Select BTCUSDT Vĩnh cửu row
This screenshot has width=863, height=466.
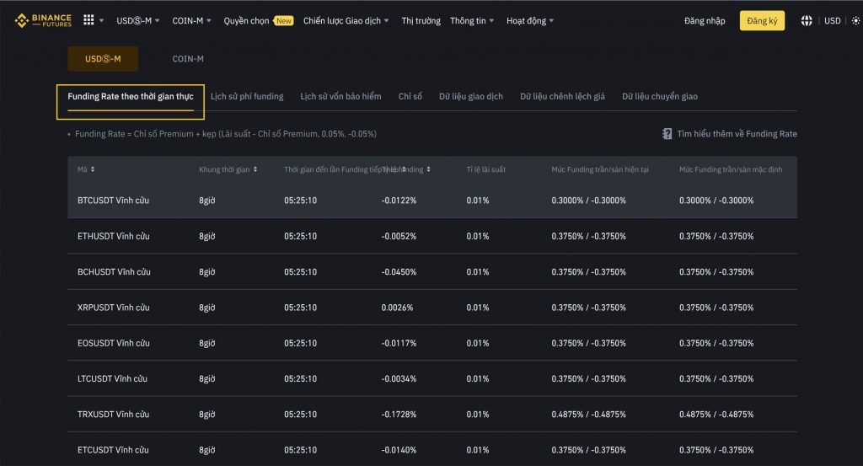pyautogui.click(x=432, y=201)
